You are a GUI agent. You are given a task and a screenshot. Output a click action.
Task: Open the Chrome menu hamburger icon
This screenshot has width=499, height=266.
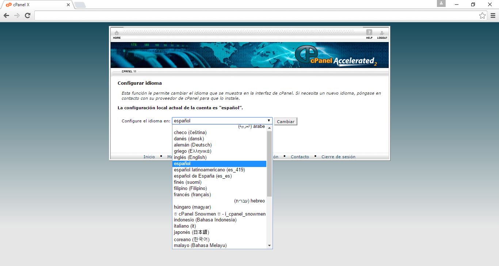click(493, 15)
